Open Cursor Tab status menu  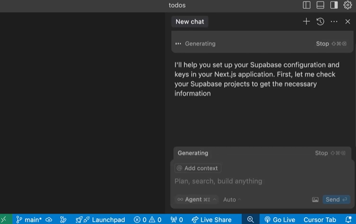pos(320,219)
